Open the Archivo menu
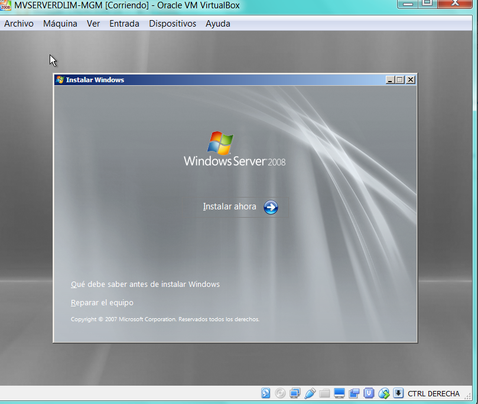The image size is (478, 404). pyautogui.click(x=18, y=24)
